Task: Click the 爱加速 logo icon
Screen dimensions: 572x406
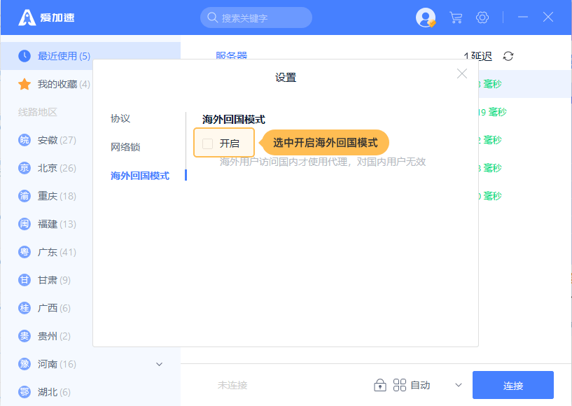Action: [27, 17]
